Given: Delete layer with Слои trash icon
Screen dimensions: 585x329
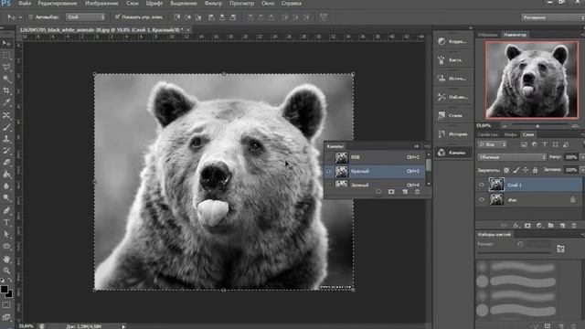Looking at the screenshot, I should pos(574,226).
